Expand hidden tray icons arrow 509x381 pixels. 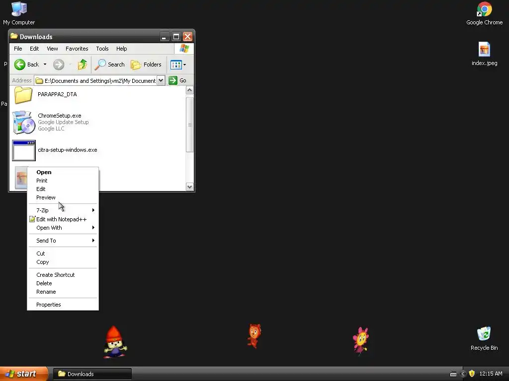(x=463, y=374)
